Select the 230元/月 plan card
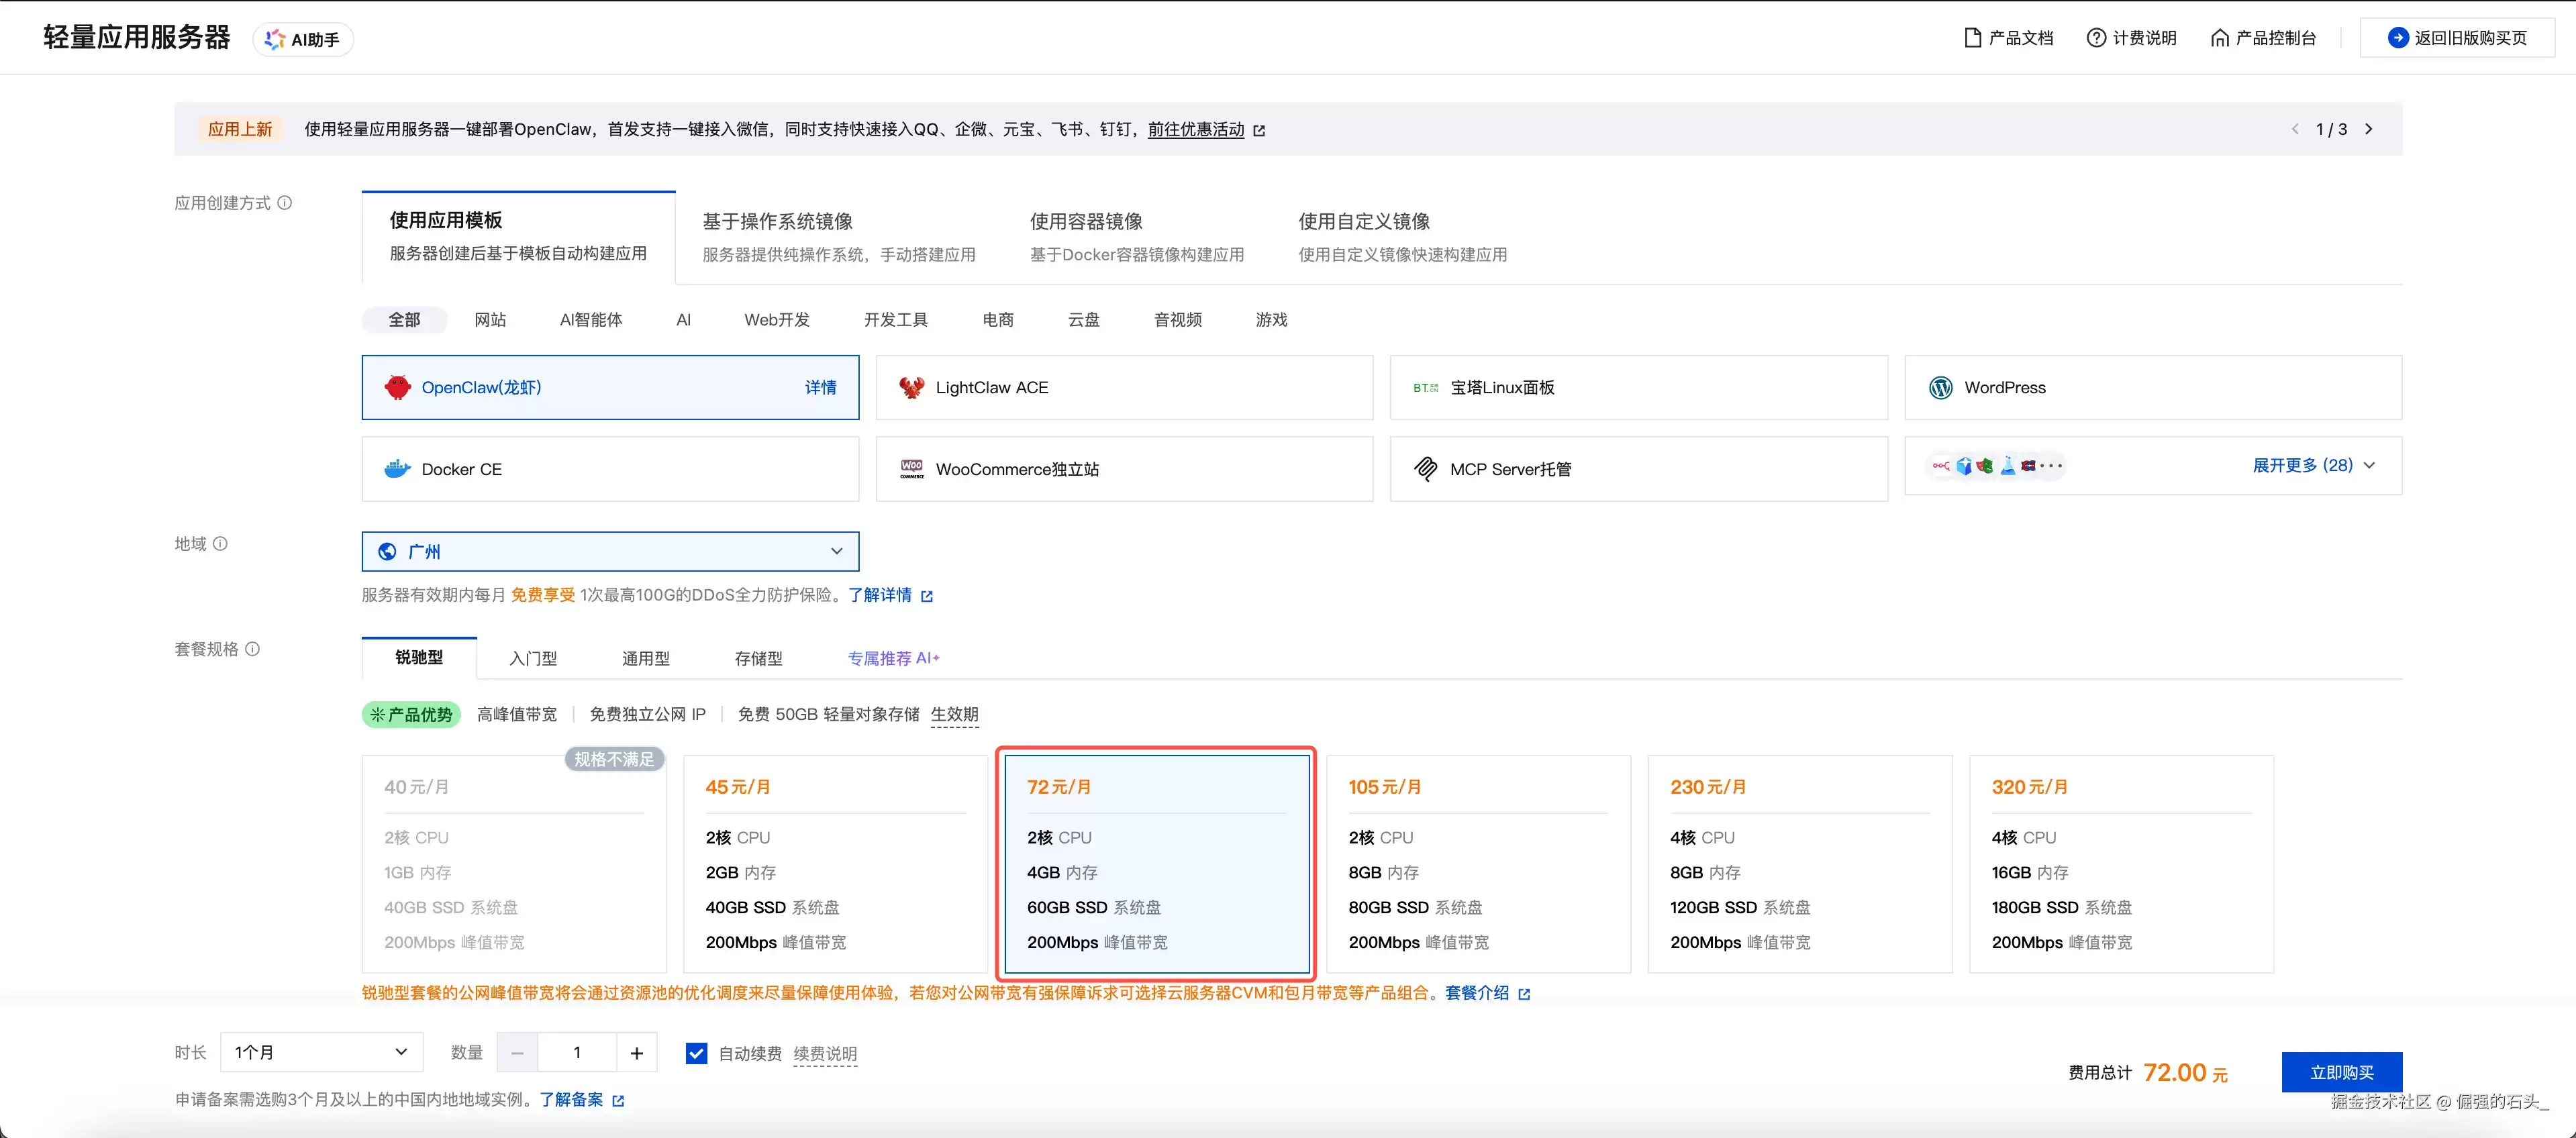Viewport: 2576px width, 1138px height. [1800, 864]
